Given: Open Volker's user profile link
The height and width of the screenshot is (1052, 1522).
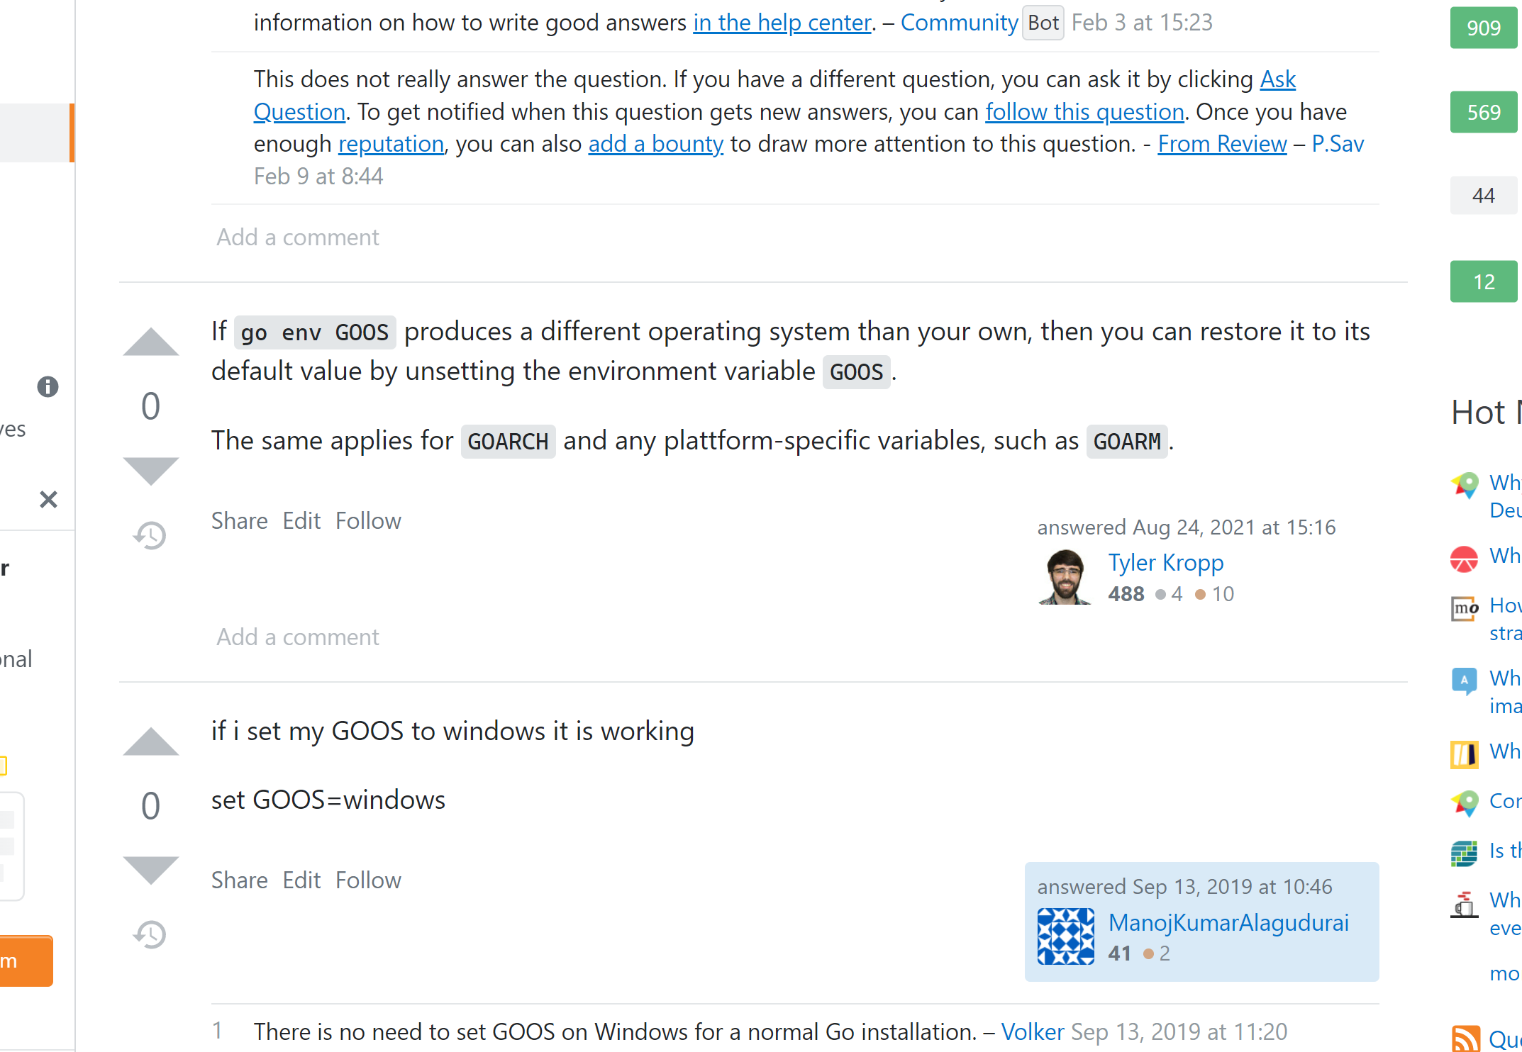Looking at the screenshot, I should pos(1033,1031).
